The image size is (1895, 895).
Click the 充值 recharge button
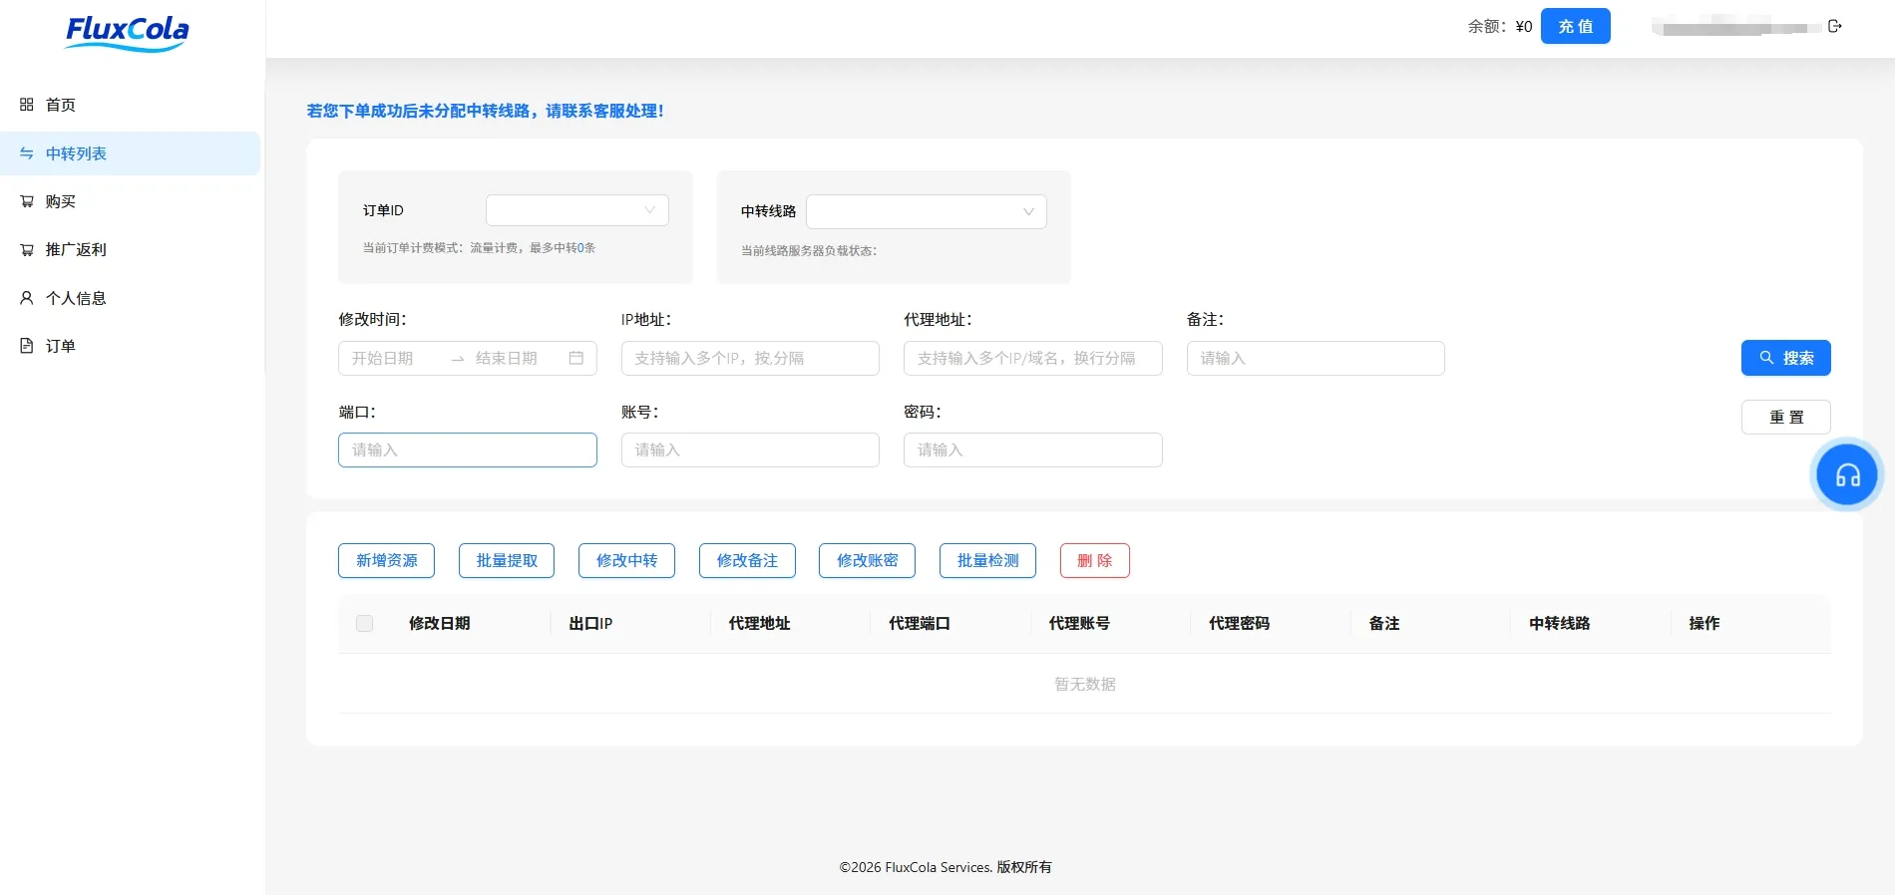point(1576,26)
